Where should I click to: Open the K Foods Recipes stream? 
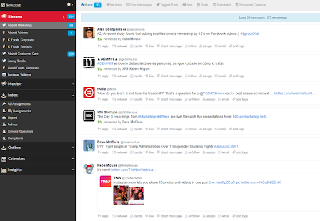[38, 47]
